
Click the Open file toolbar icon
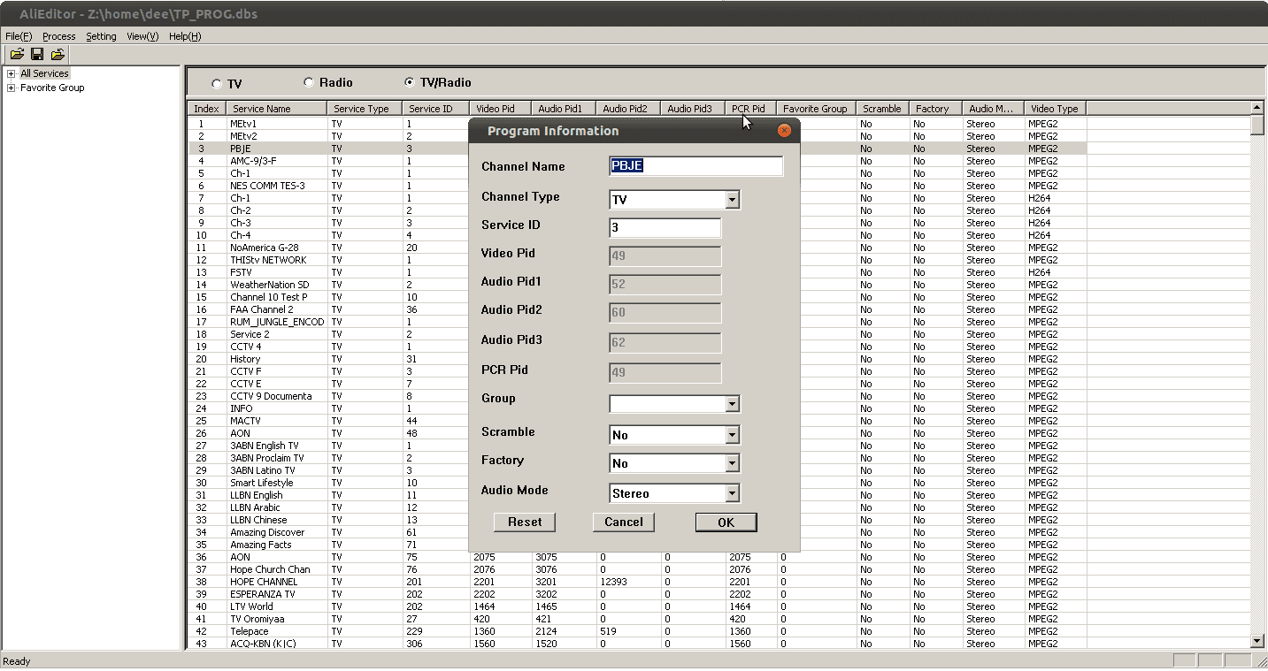coord(17,54)
